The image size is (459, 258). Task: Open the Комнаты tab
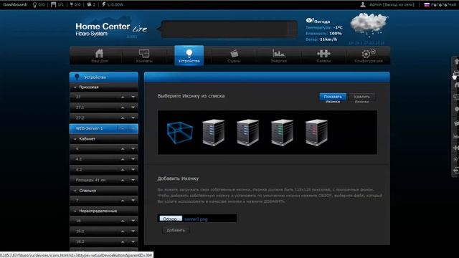pyautogui.click(x=144, y=56)
